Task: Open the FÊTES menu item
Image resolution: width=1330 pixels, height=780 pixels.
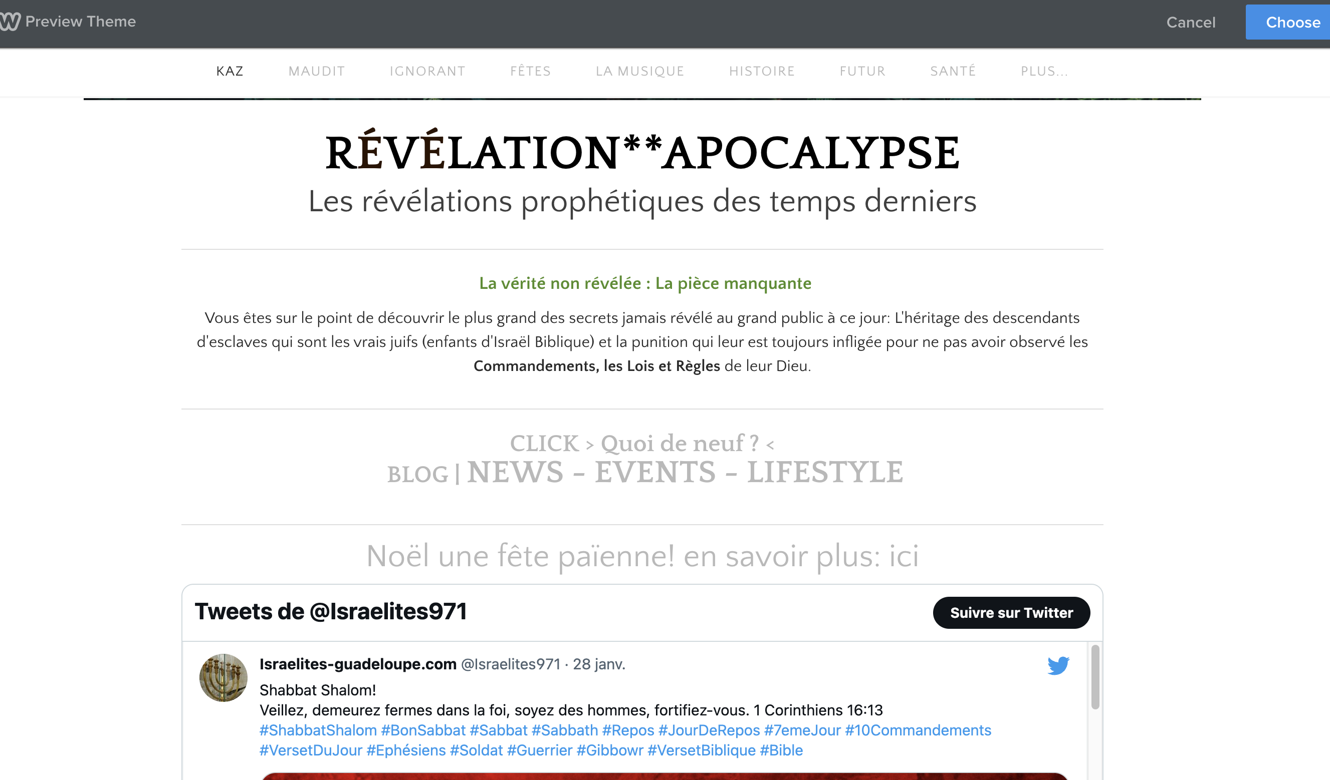Action: click(x=530, y=71)
